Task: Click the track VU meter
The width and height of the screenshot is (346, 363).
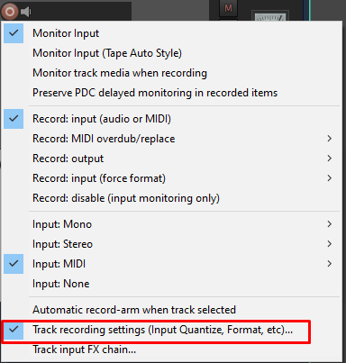Action: [270, 16]
